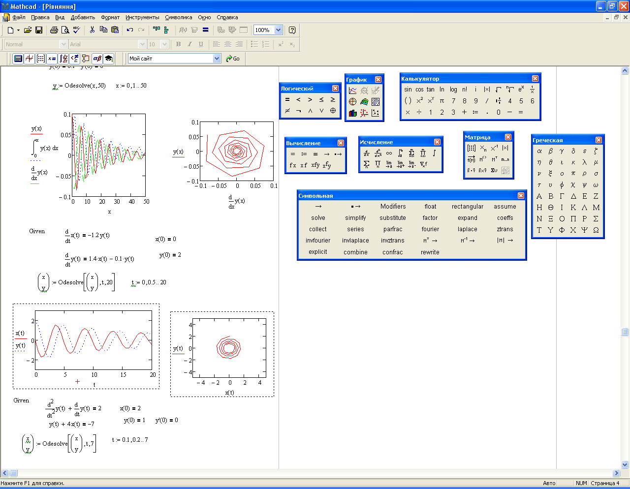The image size is (630, 489).
Task: Insert Greek letter α from Греческая palette
Action: 539,151
